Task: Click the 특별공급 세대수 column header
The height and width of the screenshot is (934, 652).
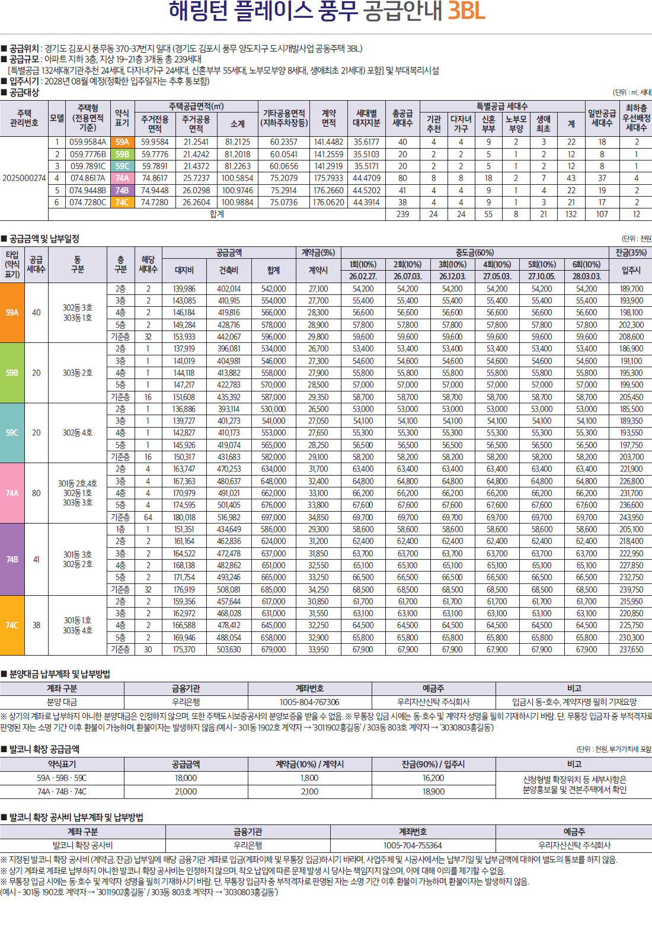Action: click(502, 107)
